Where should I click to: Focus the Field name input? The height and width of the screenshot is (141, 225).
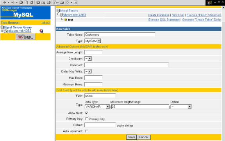point(100,96)
